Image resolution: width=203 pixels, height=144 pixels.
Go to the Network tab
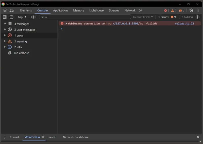pos(130,10)
